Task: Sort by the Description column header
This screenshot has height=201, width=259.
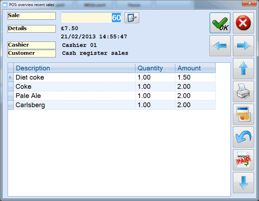Action: coord(74,68)
